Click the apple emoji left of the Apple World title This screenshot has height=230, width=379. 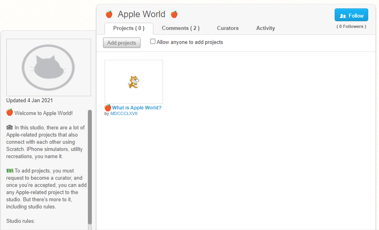point(109,15)
